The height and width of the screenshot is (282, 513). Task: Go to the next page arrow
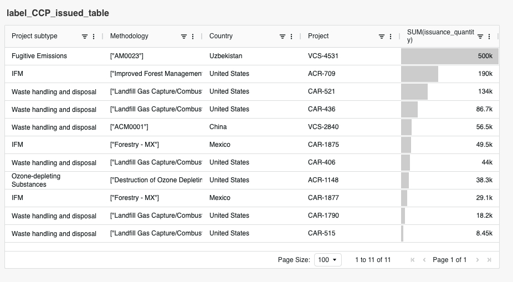[x=478, y=260]
